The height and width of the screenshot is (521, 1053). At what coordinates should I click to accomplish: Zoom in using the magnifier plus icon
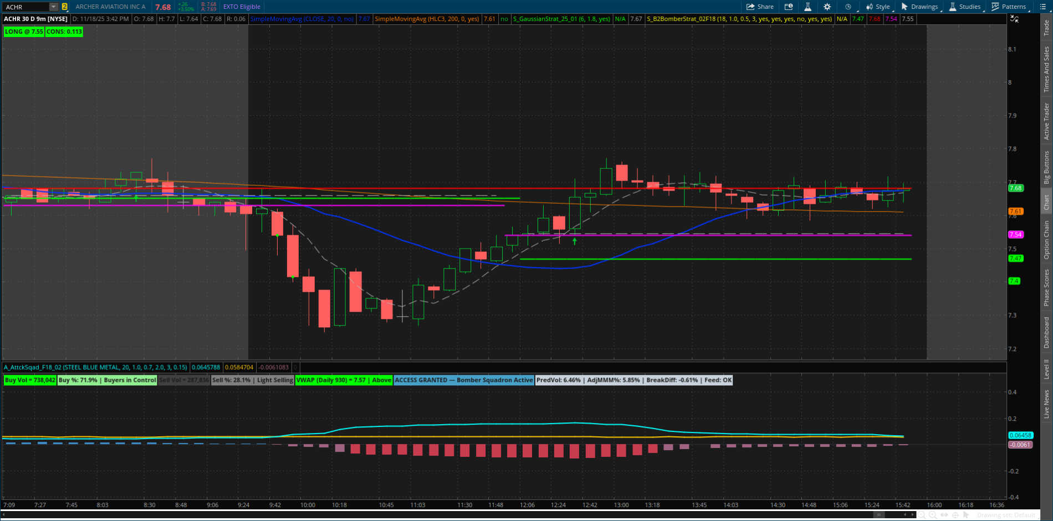click(x=933, y=515)
